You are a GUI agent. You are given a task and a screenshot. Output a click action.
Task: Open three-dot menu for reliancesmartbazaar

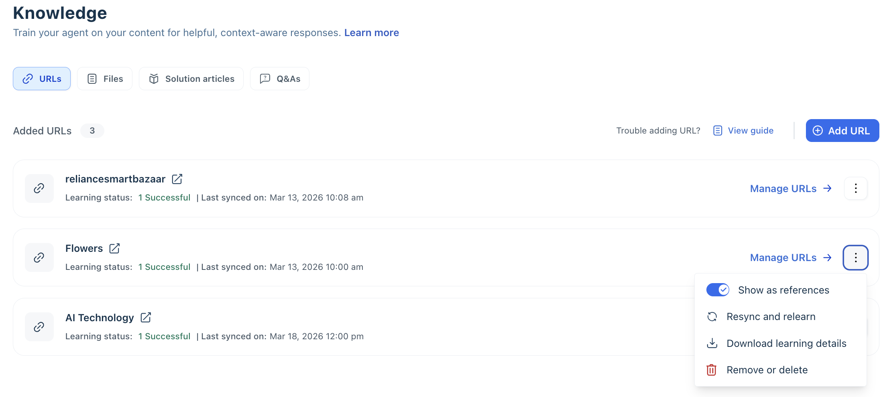856,188
